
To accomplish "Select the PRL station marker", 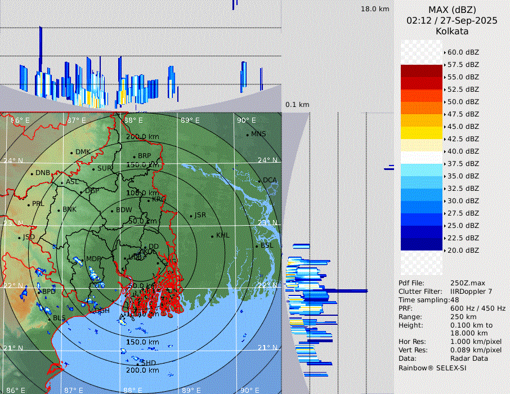I will 28,204.
